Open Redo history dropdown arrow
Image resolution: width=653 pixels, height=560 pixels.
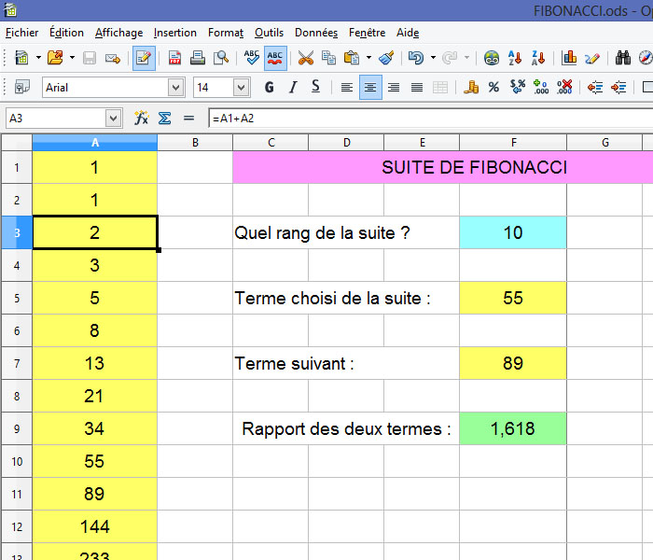[466, 58]
